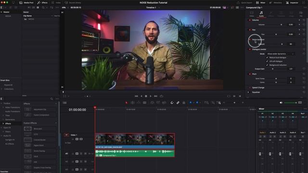Select the green Compound Clip 1 audio clip
This screenshot has height=173, width=308.
point(135,153)
